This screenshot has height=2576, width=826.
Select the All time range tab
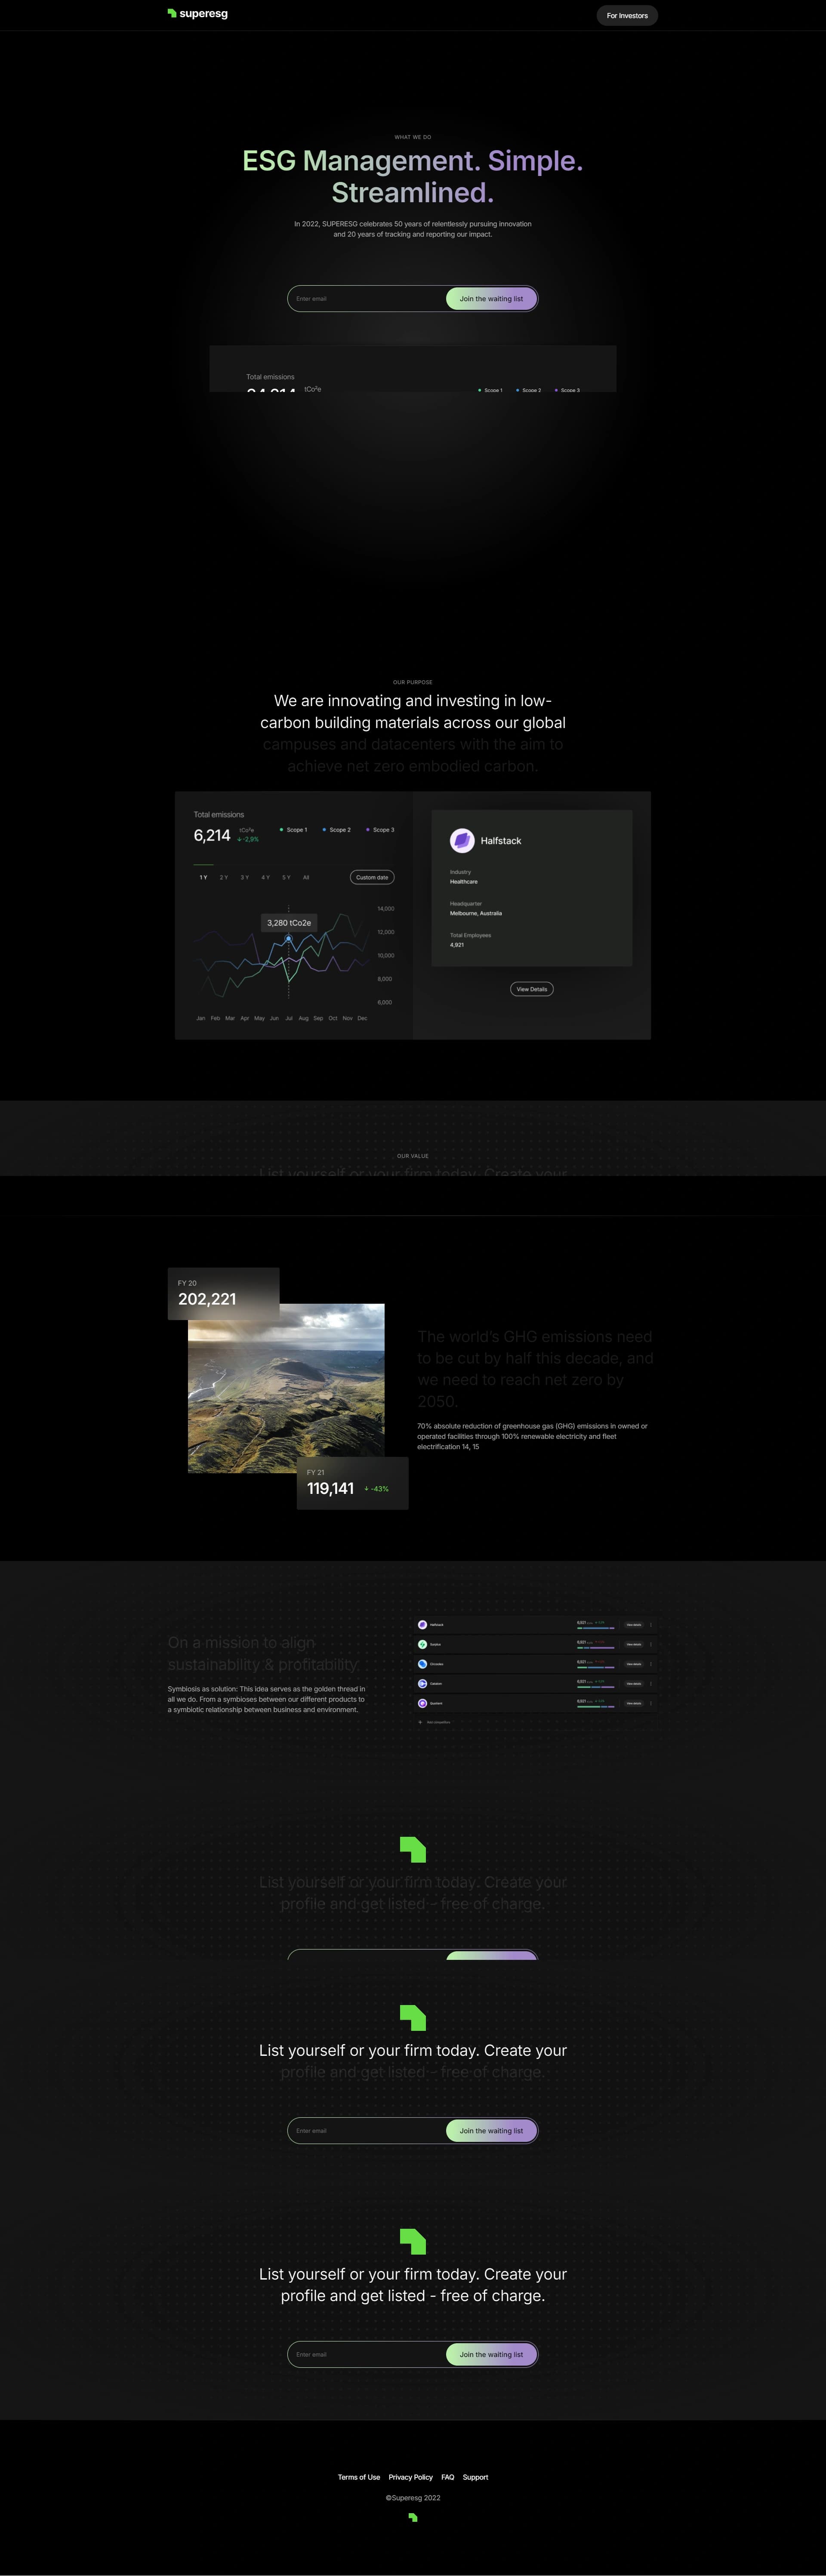click(x=306, y=877)
